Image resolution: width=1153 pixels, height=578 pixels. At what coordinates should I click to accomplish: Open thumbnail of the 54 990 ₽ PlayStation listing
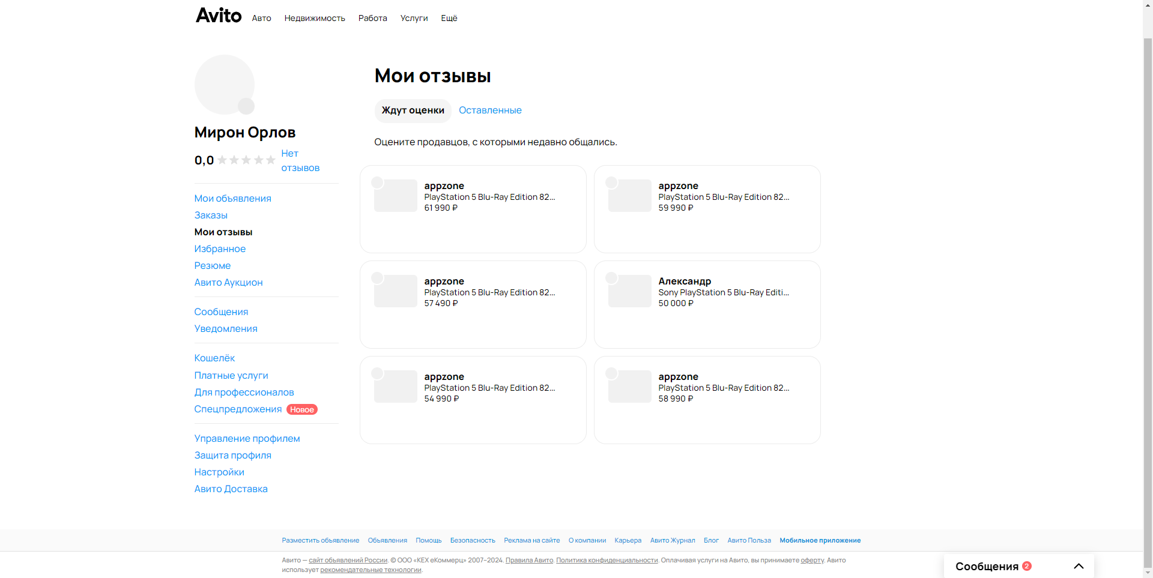(396, 387)
